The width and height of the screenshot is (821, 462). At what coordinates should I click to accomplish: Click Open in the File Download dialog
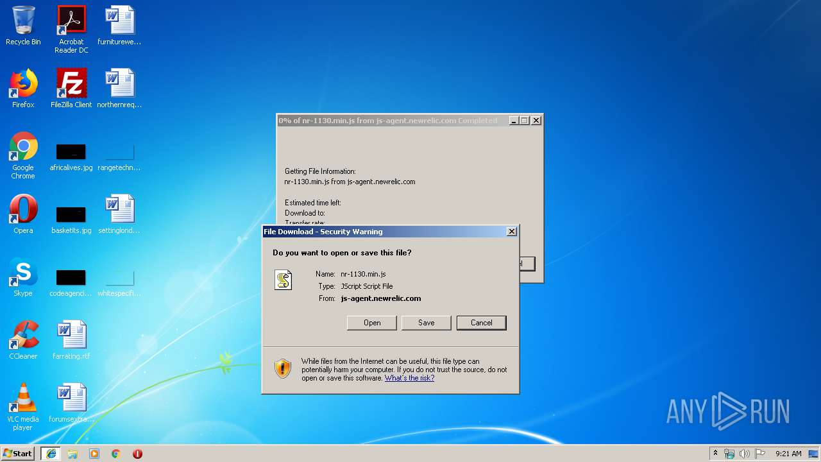(372, 323)
